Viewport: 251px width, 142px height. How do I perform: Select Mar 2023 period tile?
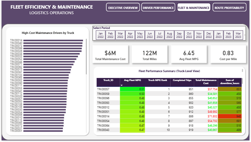[238, 35]
